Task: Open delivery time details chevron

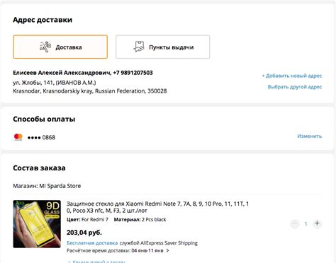Action: click(x=167, y=250)
